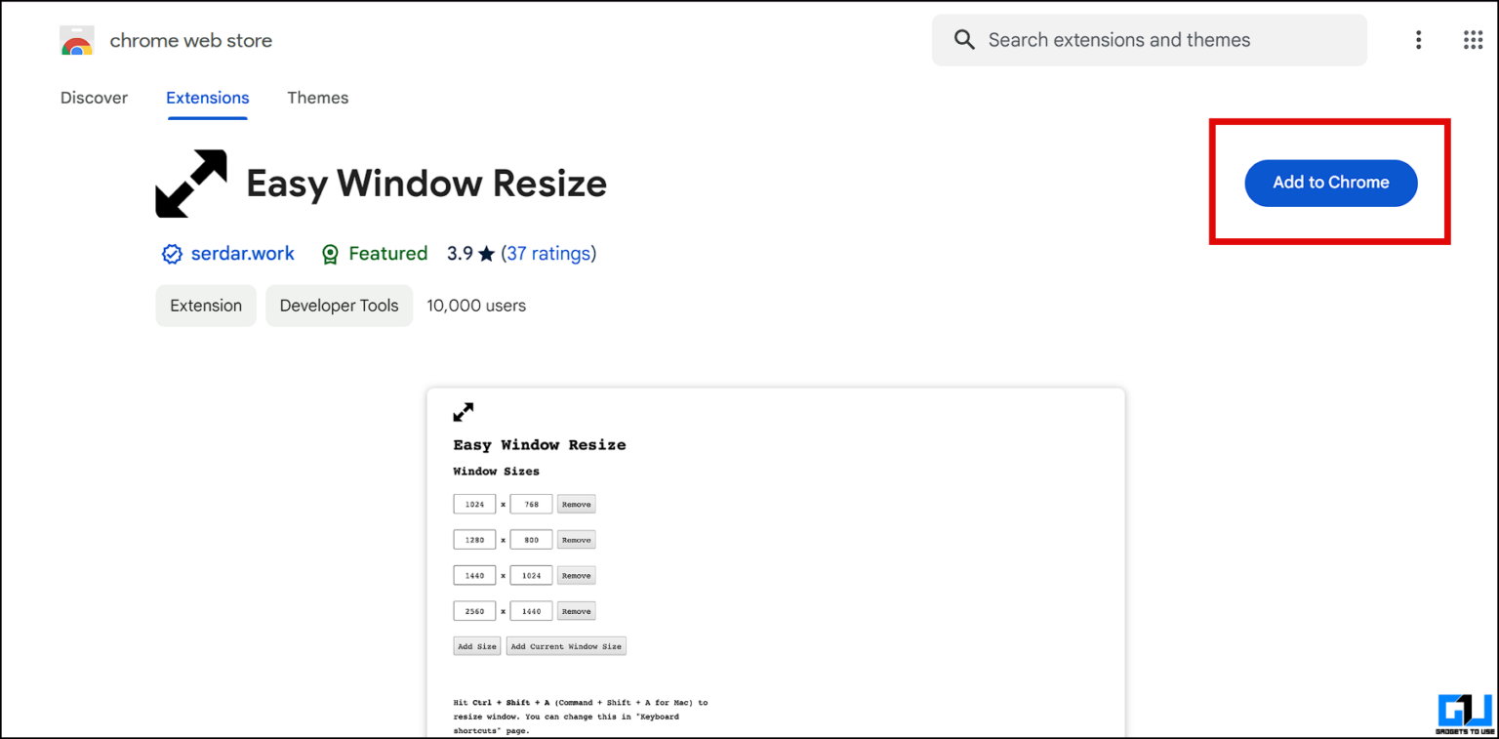The image size is (1499, 739).
Task: Switch to the Discover tab
Action: pyautogui.click(x=94, y=98)
